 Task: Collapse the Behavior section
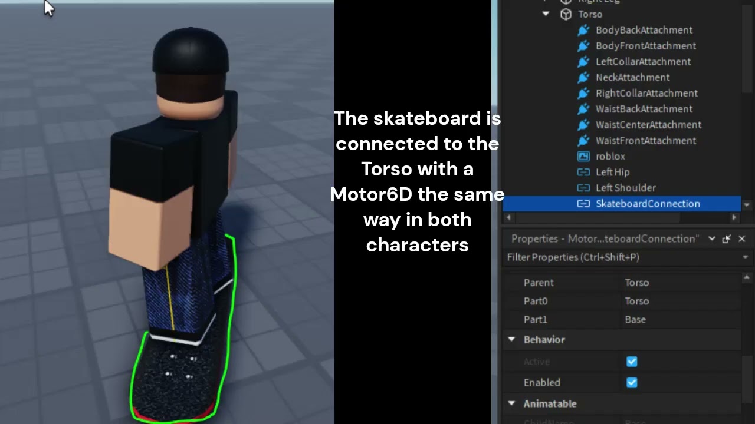(x=511, y=340)
